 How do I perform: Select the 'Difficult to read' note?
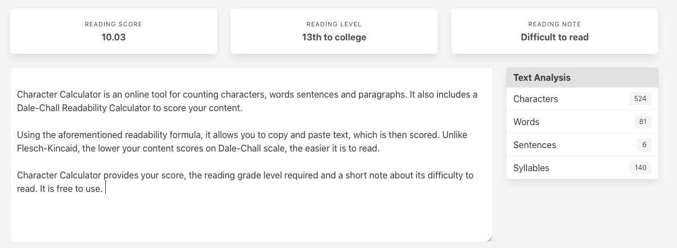point(554,38)
